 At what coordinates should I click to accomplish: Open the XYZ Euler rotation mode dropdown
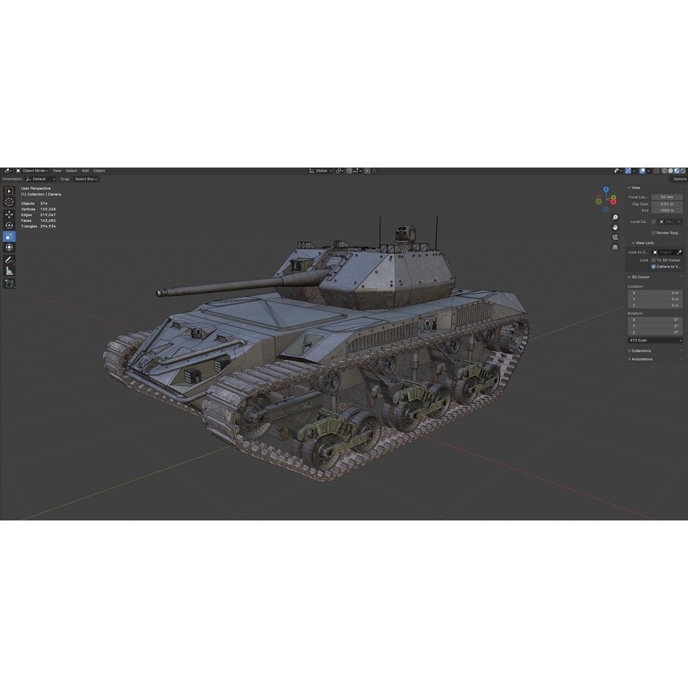pyautogui.click(x=655, y=340)
